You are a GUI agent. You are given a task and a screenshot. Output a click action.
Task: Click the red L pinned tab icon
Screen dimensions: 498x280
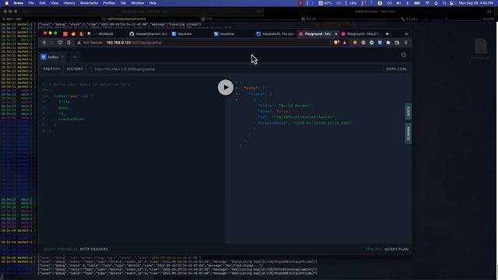tap(81, 34)
